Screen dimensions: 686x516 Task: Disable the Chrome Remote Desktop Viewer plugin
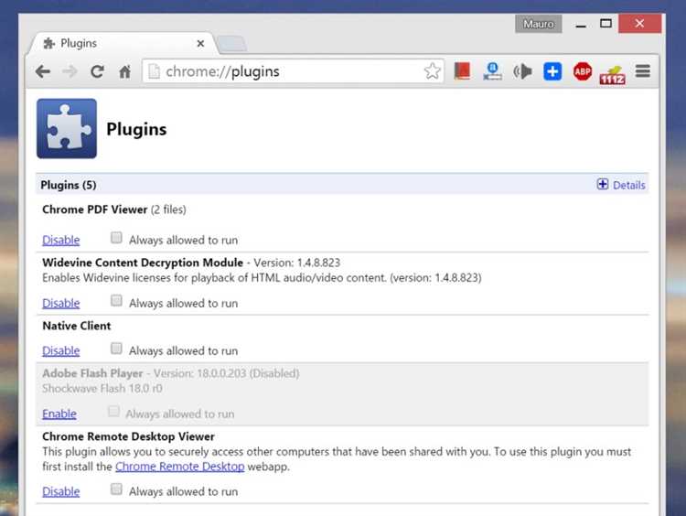pos(60,492)
